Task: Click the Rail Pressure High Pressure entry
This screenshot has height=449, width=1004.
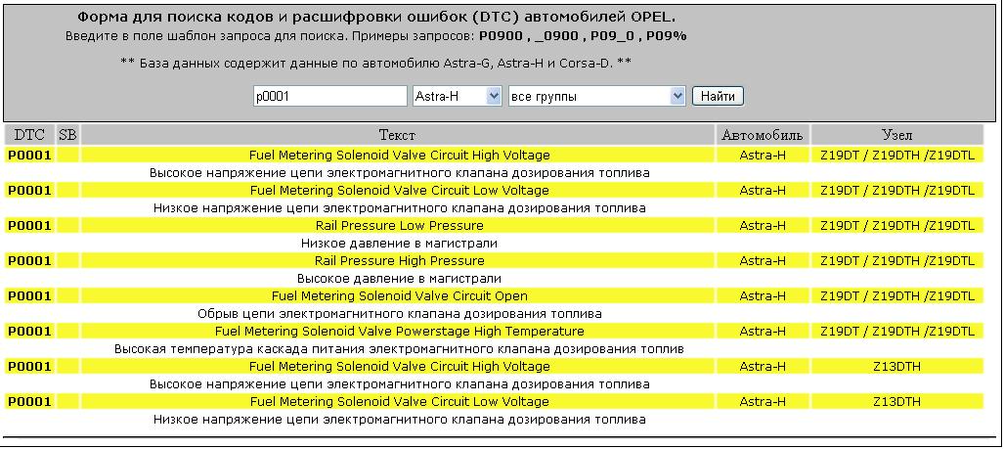Action: click(x=399, y=261)
